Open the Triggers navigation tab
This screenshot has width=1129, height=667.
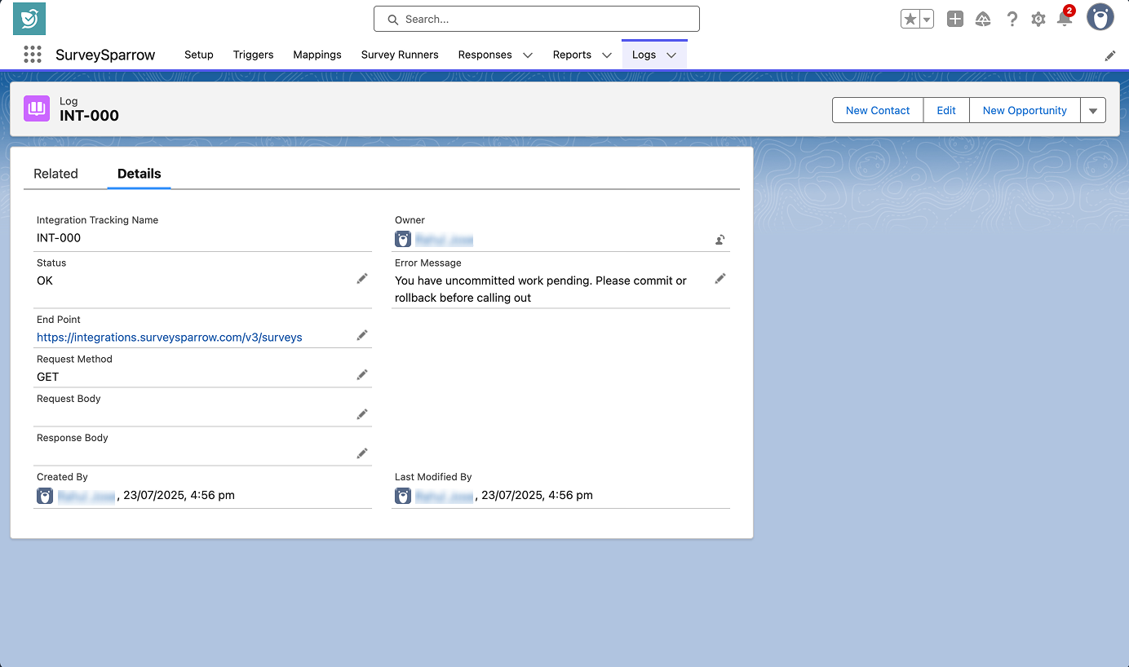point(253,55)
